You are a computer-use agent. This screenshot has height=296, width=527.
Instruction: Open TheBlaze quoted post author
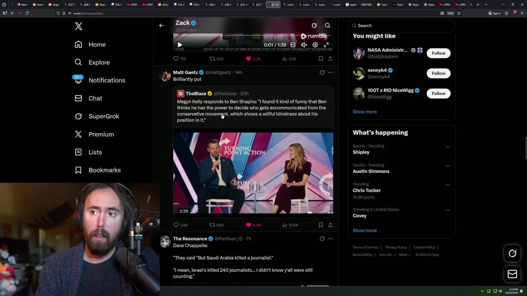click(196, 94)
